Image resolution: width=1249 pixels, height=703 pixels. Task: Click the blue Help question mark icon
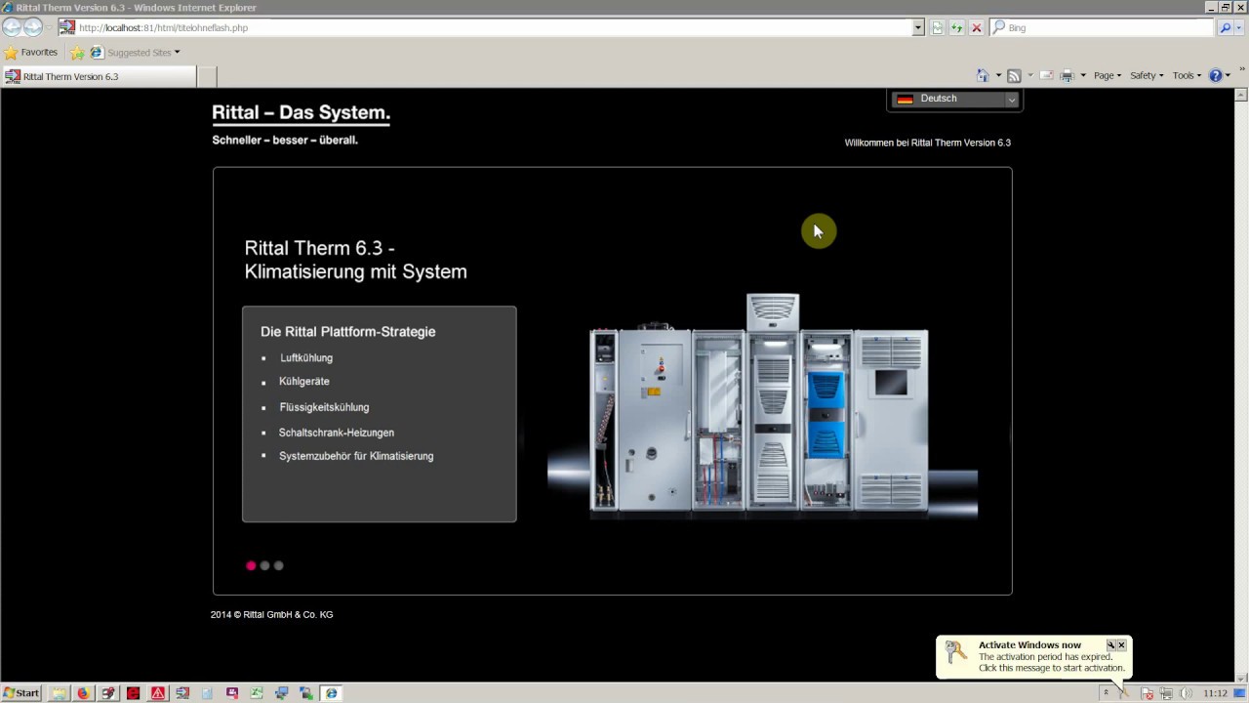(1215, 75)
